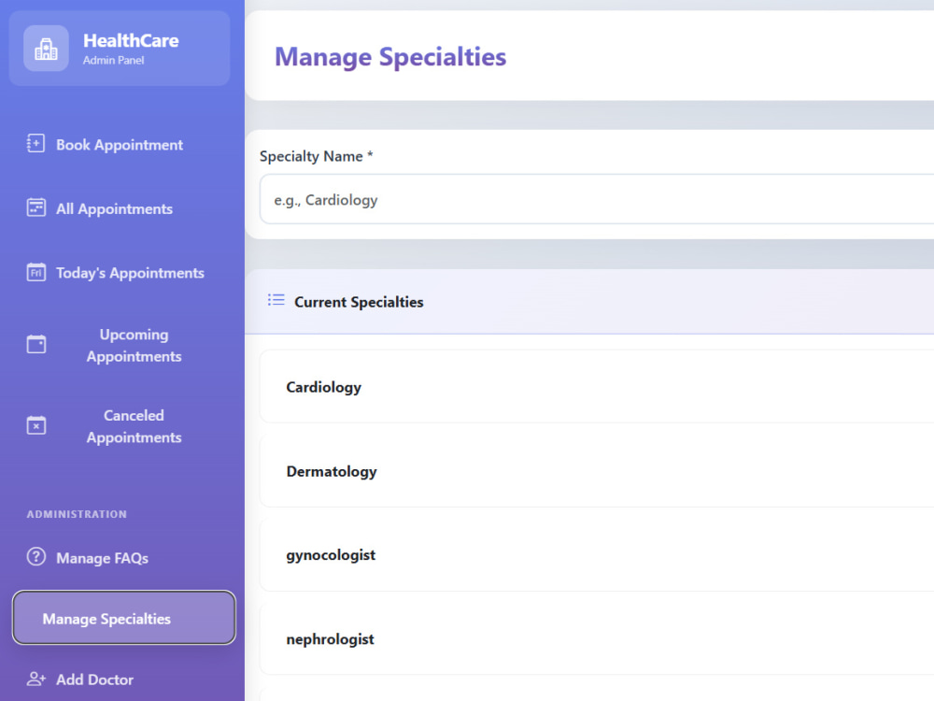Image resolution: width=934 pixels, height=701 pixels.
Task: Click the All Appointments calendar icon
Action: (35, 207)
